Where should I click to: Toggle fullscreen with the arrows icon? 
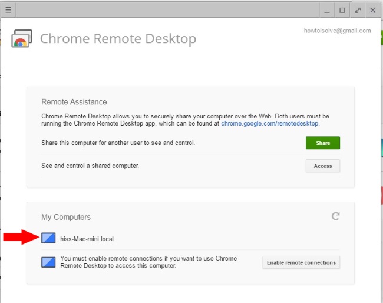tap(358, 10)
